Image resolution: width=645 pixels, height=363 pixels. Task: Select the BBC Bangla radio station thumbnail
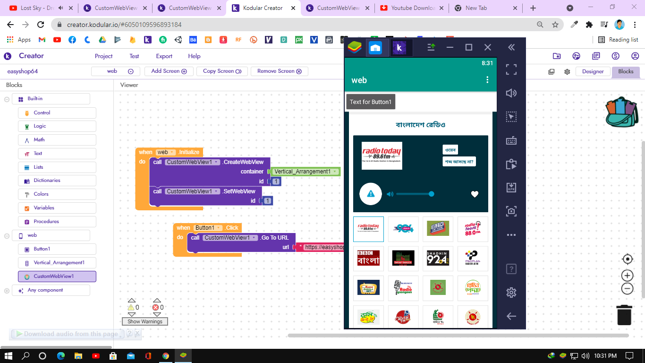pyautogui.click(x=368, y=259)
